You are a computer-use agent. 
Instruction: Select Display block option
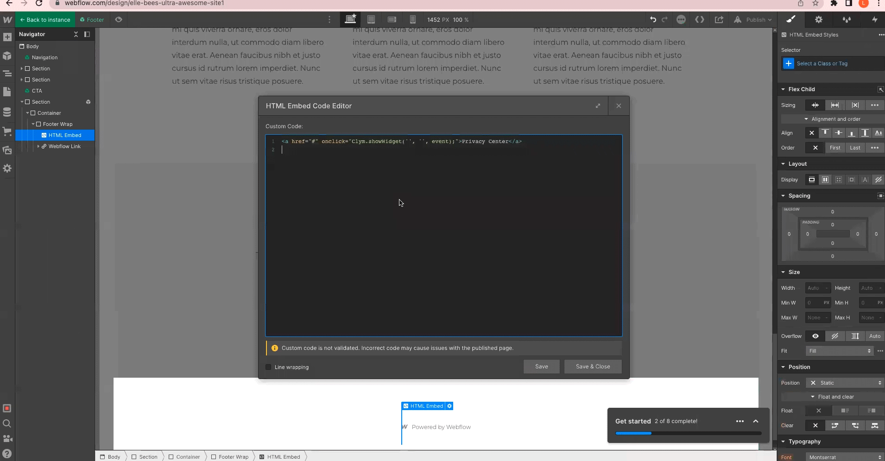coord(812,180)
